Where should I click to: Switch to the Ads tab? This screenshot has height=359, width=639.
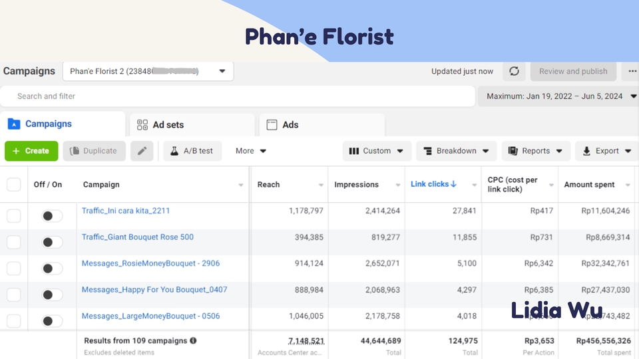coord(322,124)
